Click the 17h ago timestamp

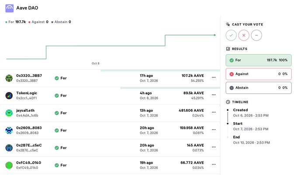click(146, 75)
